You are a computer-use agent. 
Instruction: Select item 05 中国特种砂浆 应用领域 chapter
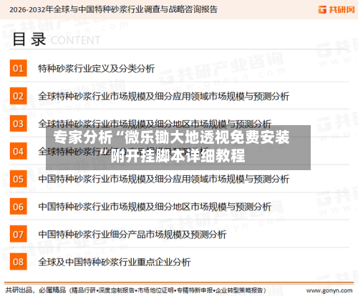[164, 179]
